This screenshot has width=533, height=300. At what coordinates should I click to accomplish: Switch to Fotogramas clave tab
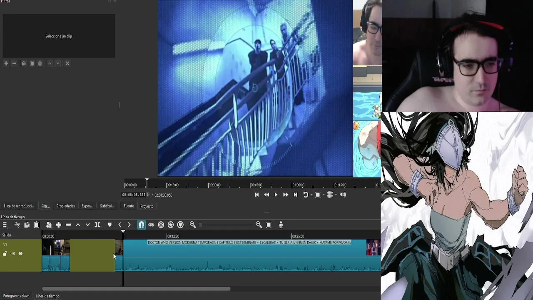coord(16,296)
